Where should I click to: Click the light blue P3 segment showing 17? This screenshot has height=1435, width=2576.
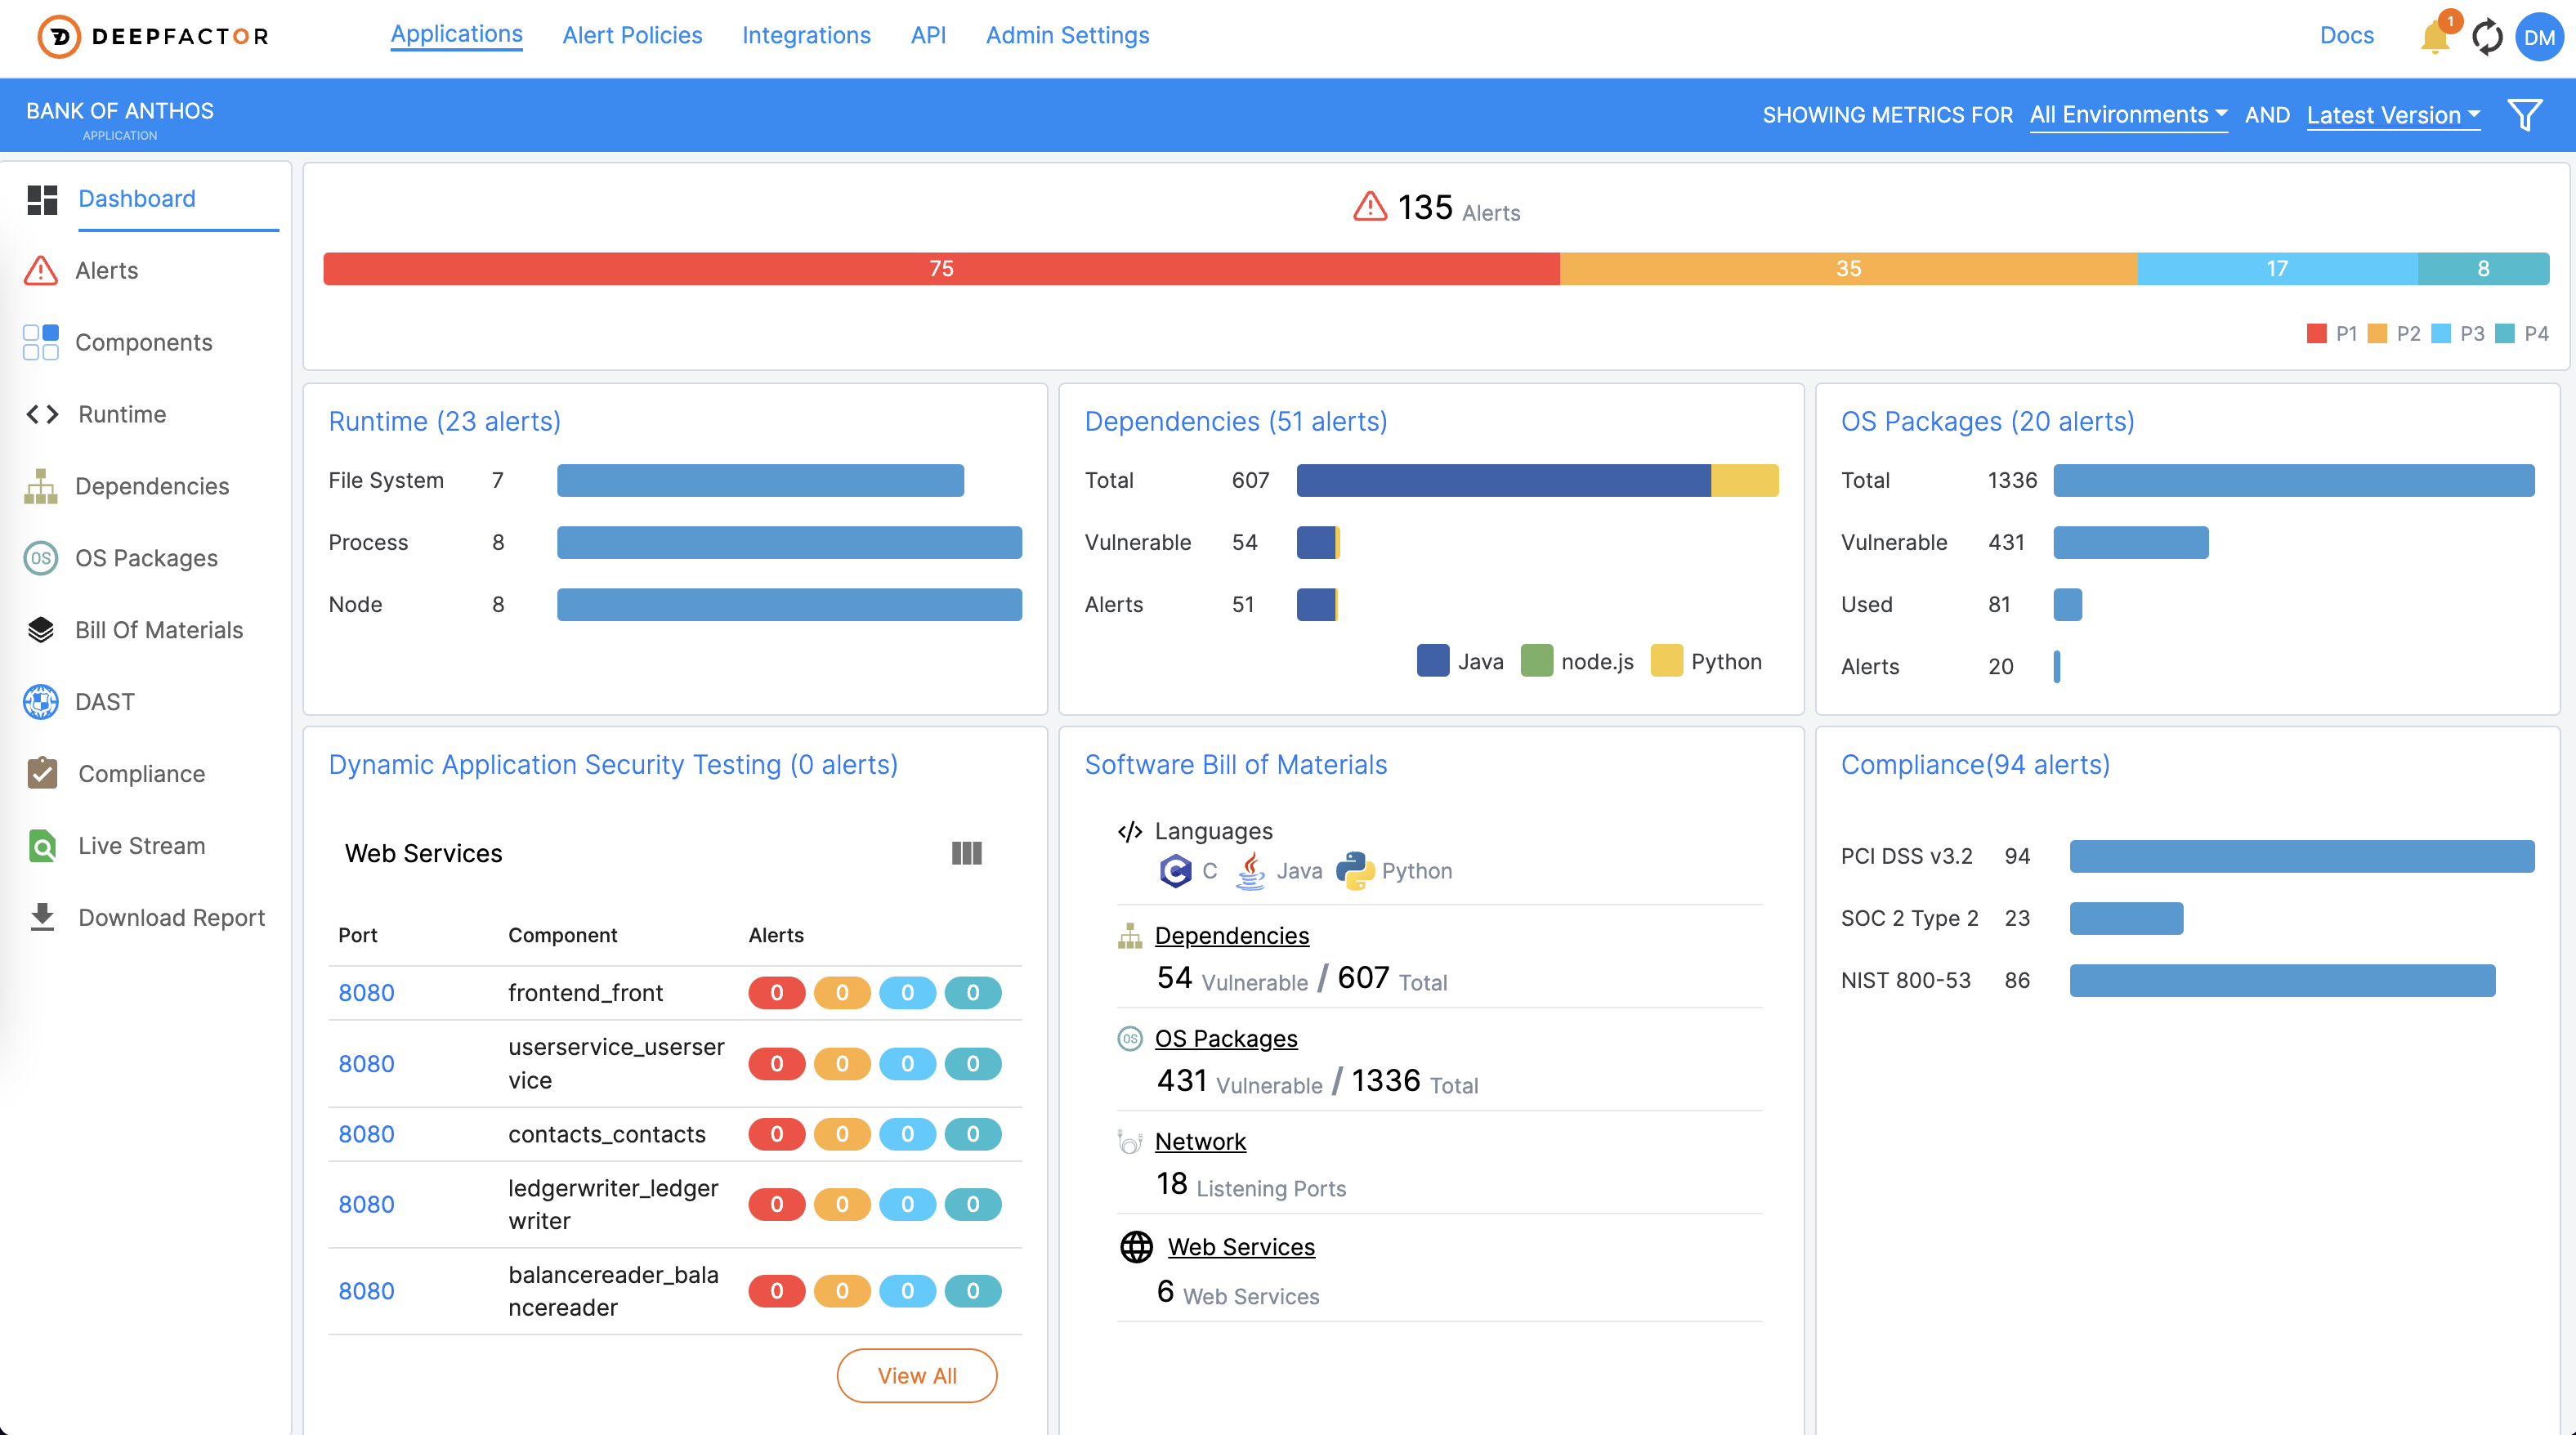2277,269
